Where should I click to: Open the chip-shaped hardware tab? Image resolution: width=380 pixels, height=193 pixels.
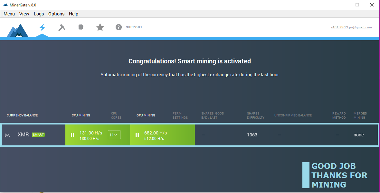(x=81, y=27)
